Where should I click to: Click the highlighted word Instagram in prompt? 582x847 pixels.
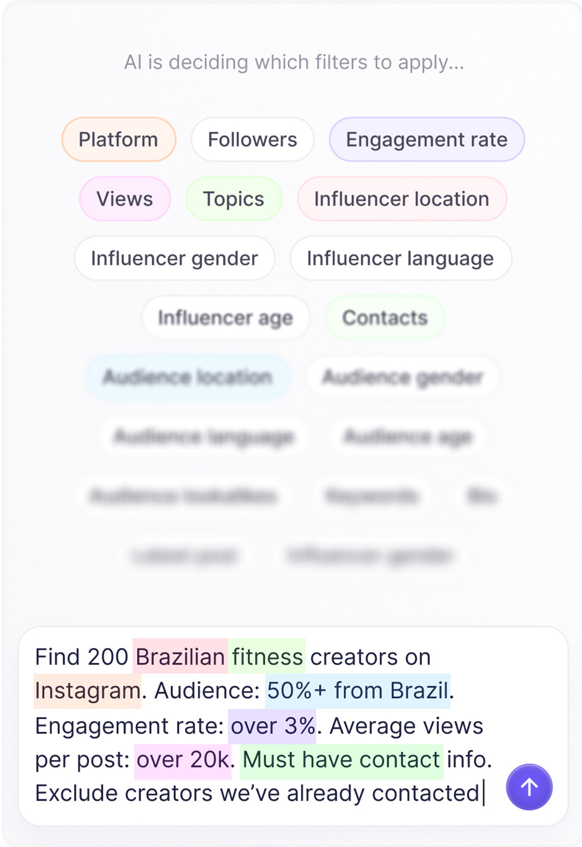tap(88, 691)
